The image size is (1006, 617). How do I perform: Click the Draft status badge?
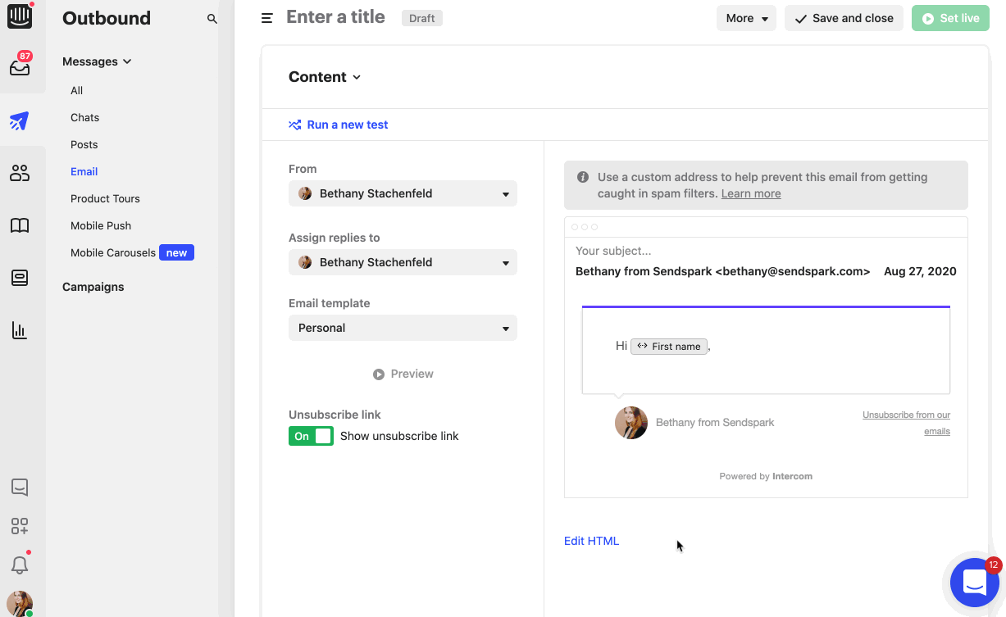422,18
